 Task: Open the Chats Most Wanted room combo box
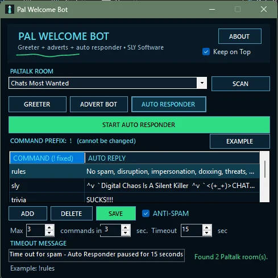[x=107, y=83]
